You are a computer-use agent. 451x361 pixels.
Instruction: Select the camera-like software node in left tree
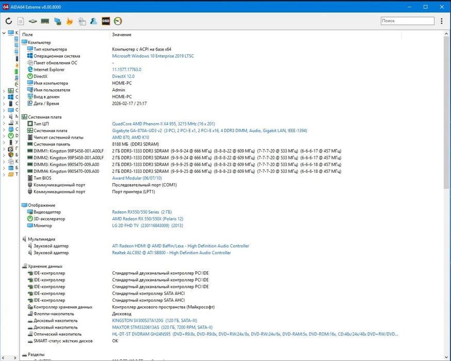point(11,149)
